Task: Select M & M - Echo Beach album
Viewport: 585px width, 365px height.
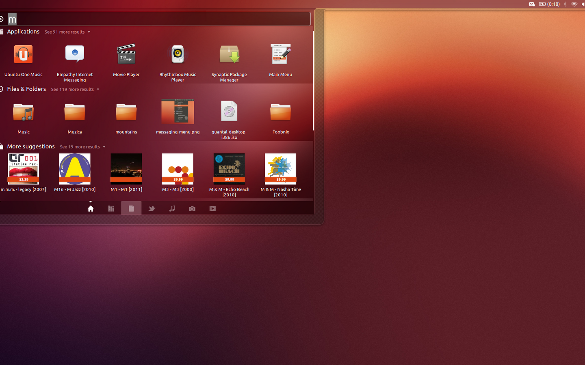Action: [229, 175]
